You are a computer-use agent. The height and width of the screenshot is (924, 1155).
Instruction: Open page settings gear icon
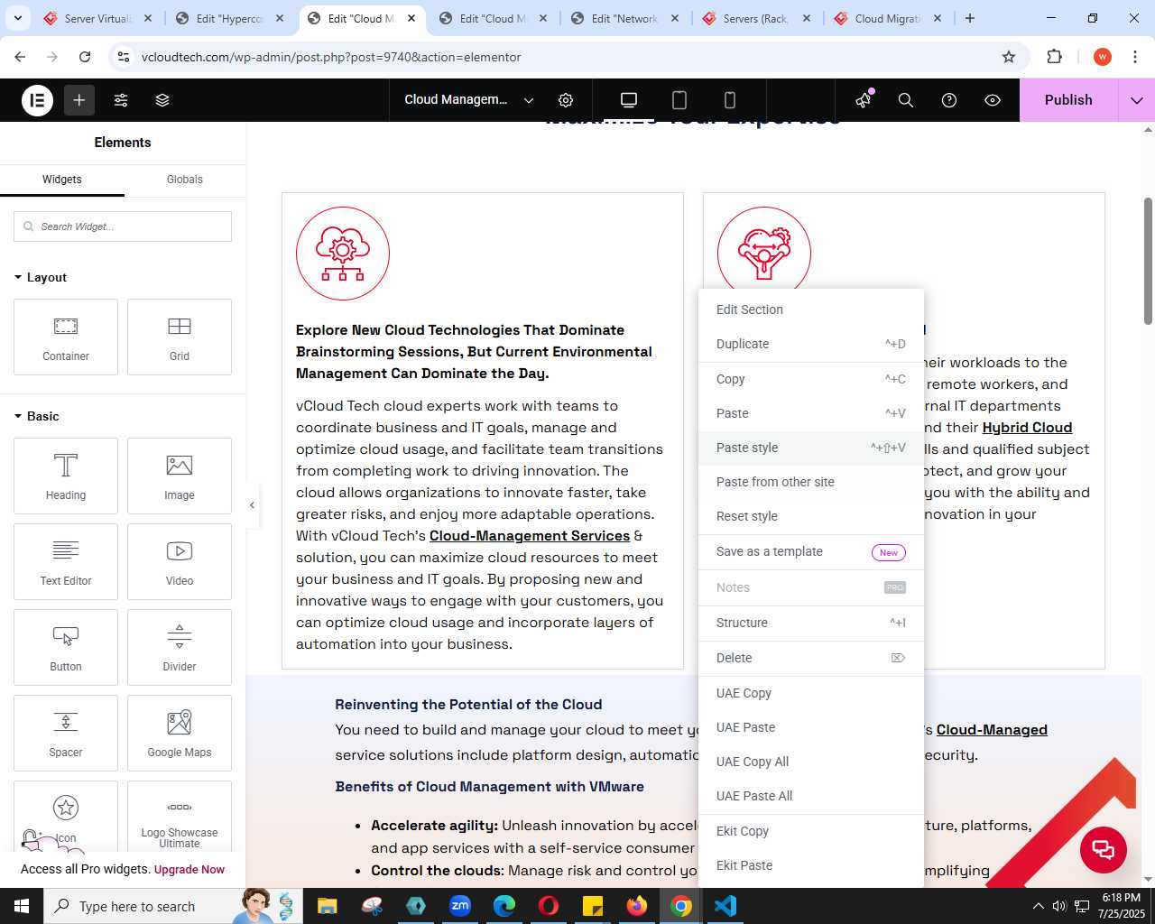566,100
